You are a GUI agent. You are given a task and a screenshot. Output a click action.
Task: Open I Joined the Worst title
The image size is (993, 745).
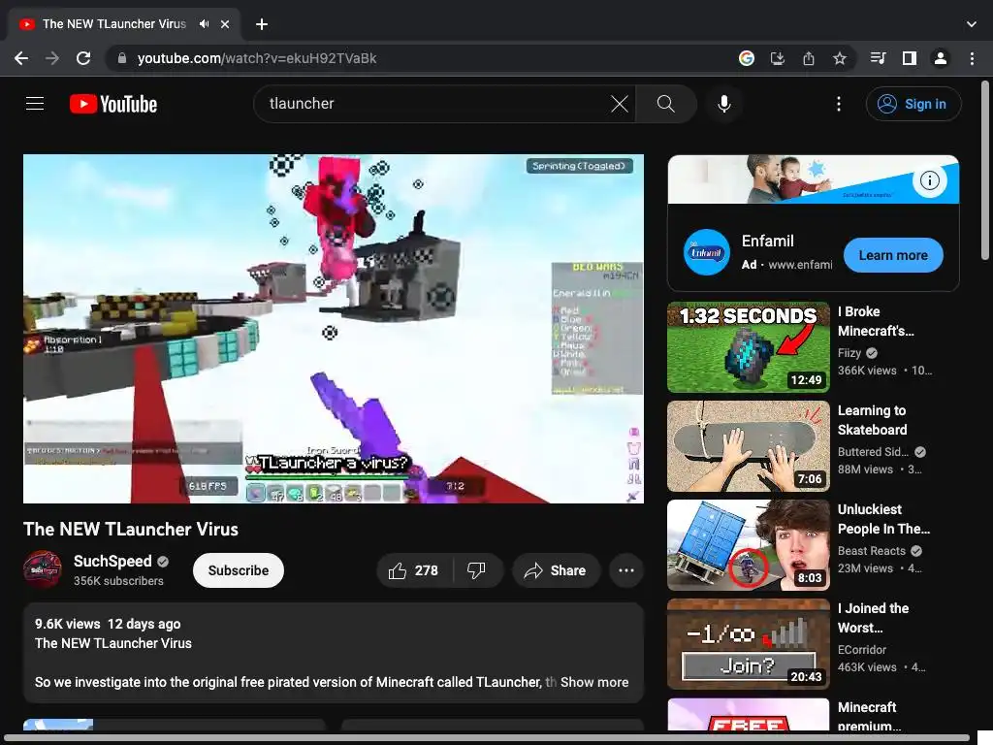[x=874, y=618]
